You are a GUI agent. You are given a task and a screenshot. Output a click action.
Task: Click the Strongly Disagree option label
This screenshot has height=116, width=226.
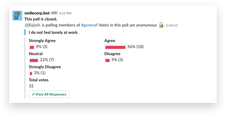(45, 67)
